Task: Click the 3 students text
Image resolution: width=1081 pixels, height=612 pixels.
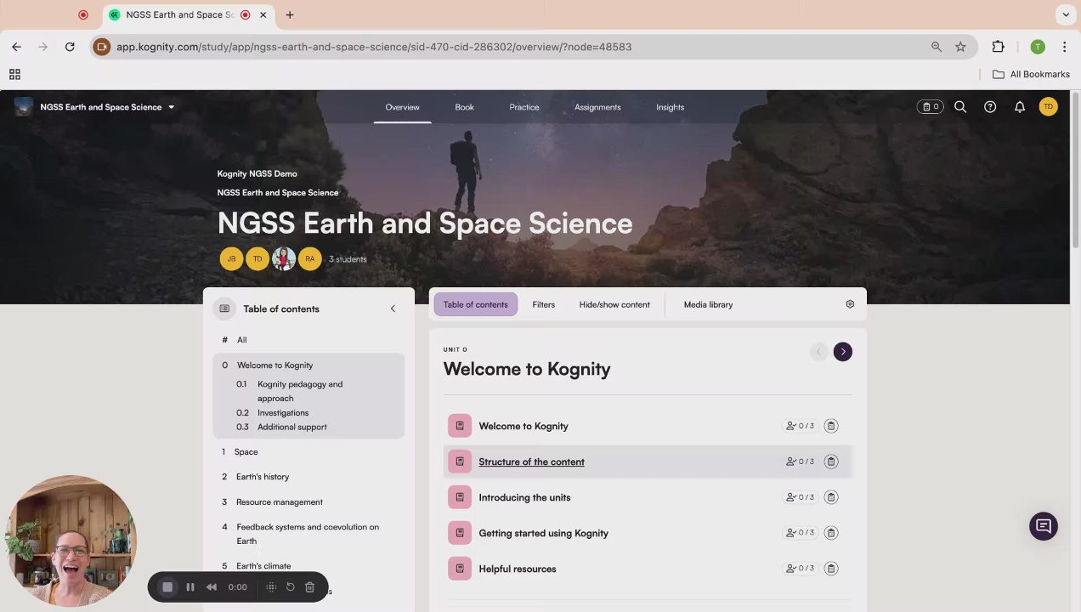Action: click(348, 259)
